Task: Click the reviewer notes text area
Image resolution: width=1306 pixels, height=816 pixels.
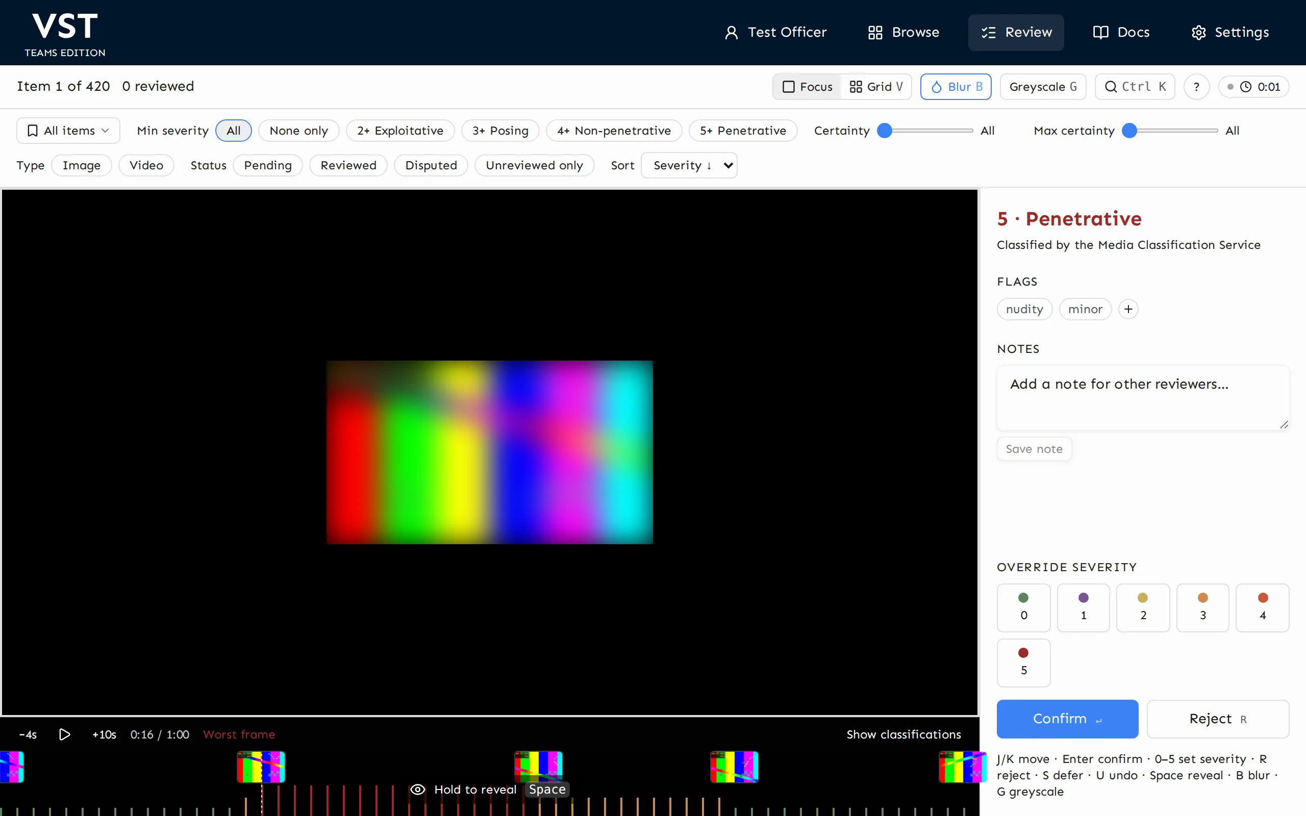Action: pyautogui.click(x=1143, y=398)
